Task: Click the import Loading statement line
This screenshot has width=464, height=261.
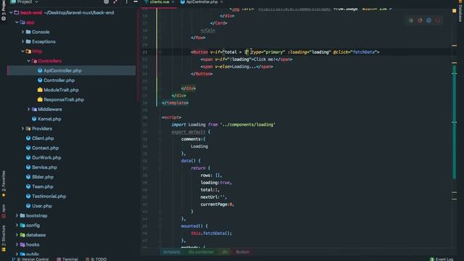Action: pyautogui.click(x=223, y=125)
